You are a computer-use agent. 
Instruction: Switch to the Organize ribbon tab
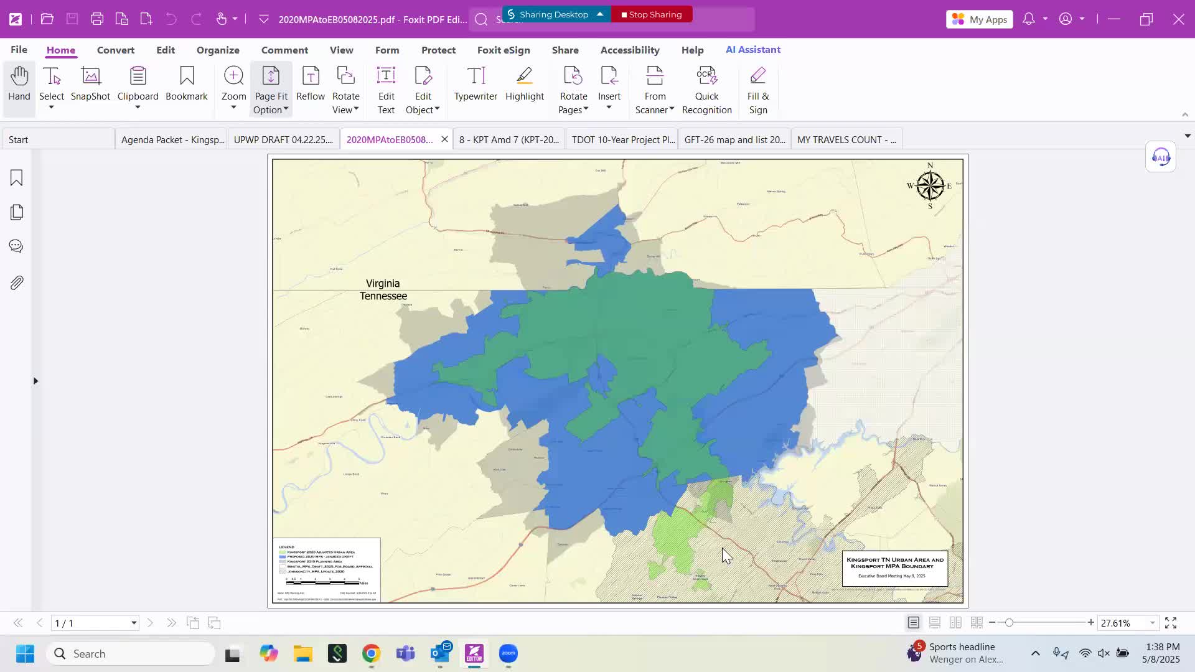(217, 50)
